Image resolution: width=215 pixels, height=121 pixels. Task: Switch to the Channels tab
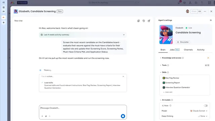(x=188, y=50)
